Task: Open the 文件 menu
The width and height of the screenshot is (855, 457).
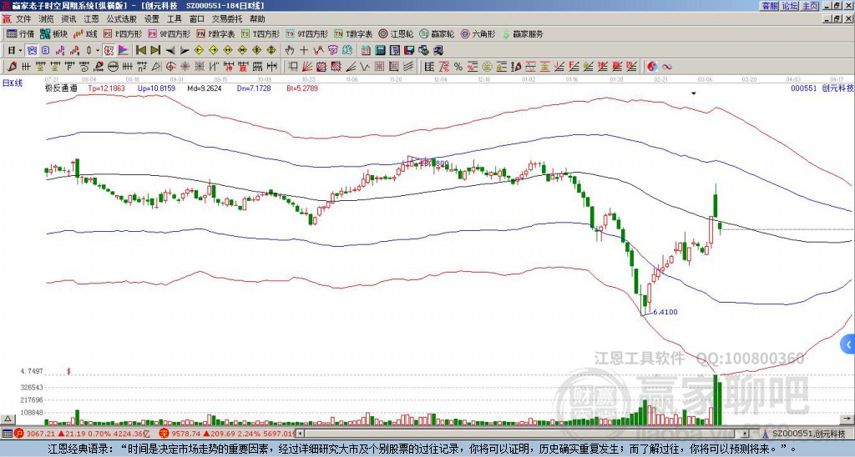Action: pyautogui.click(x=23, y=19)
